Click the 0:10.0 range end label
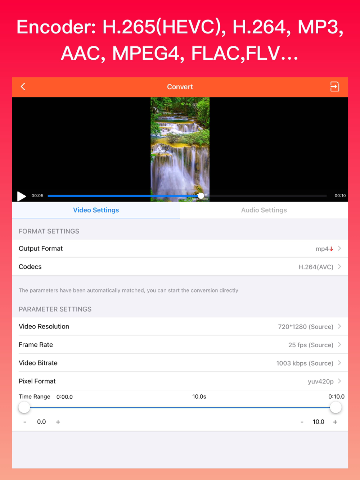360x480 pixels. [x=336, y=397]
